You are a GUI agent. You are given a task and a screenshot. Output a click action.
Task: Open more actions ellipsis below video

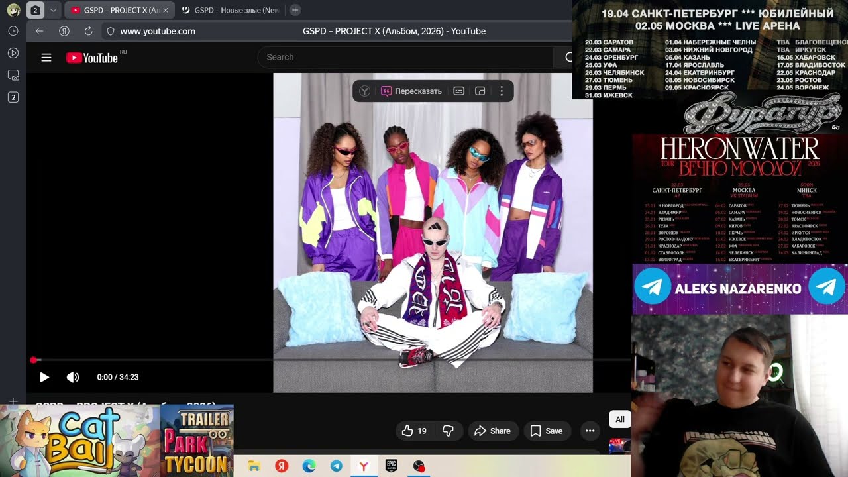pyautogui.click(x=590, y=431)
